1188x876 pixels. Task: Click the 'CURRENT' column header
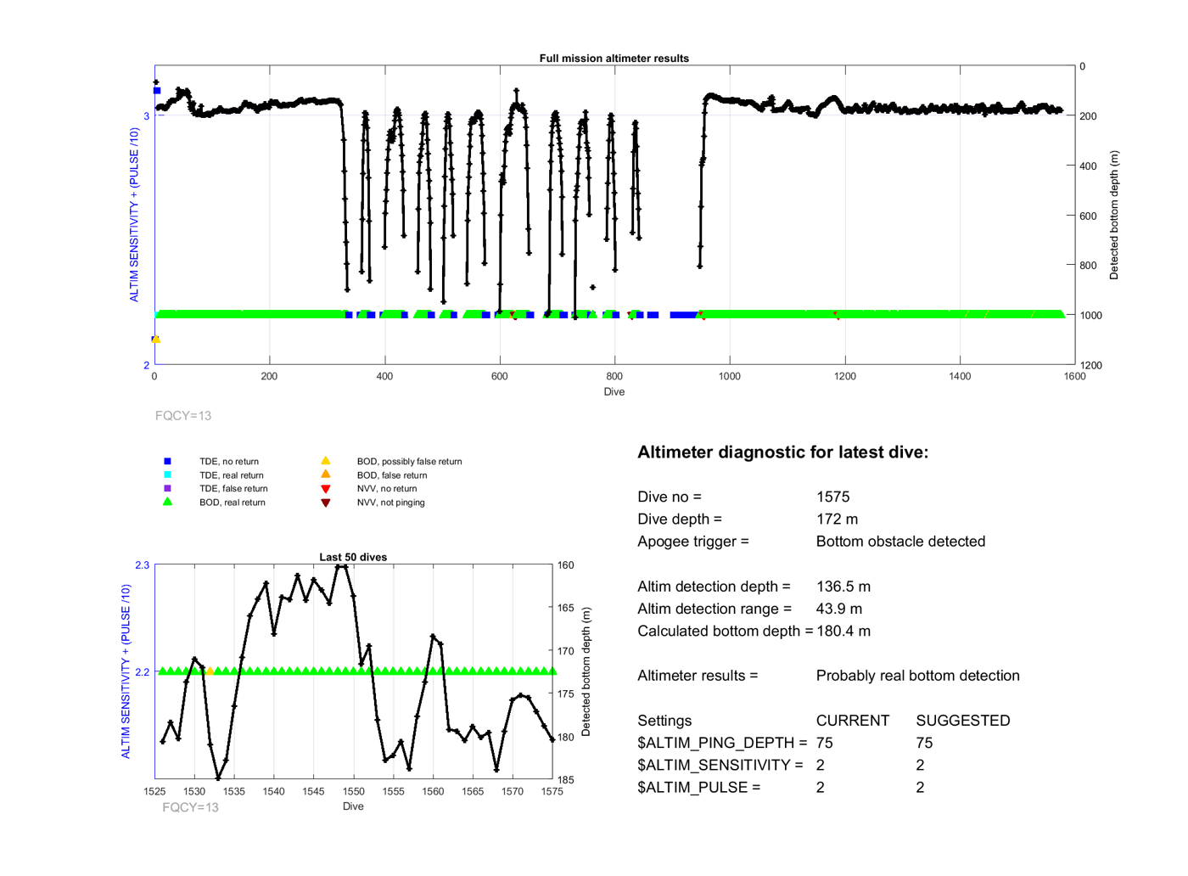point(853,721)
